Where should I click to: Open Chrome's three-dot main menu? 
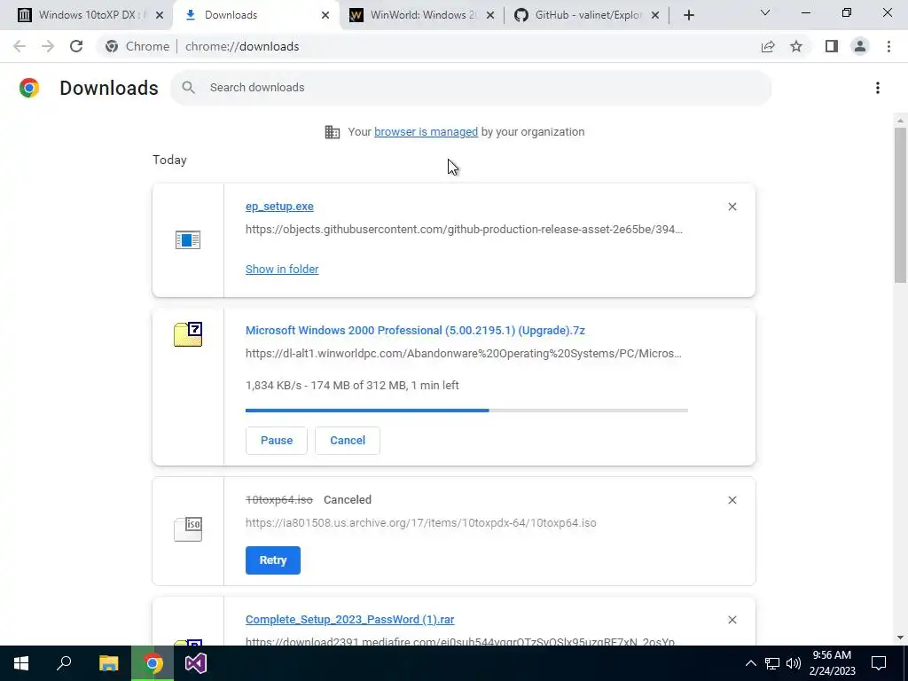[x=888, y=46]
